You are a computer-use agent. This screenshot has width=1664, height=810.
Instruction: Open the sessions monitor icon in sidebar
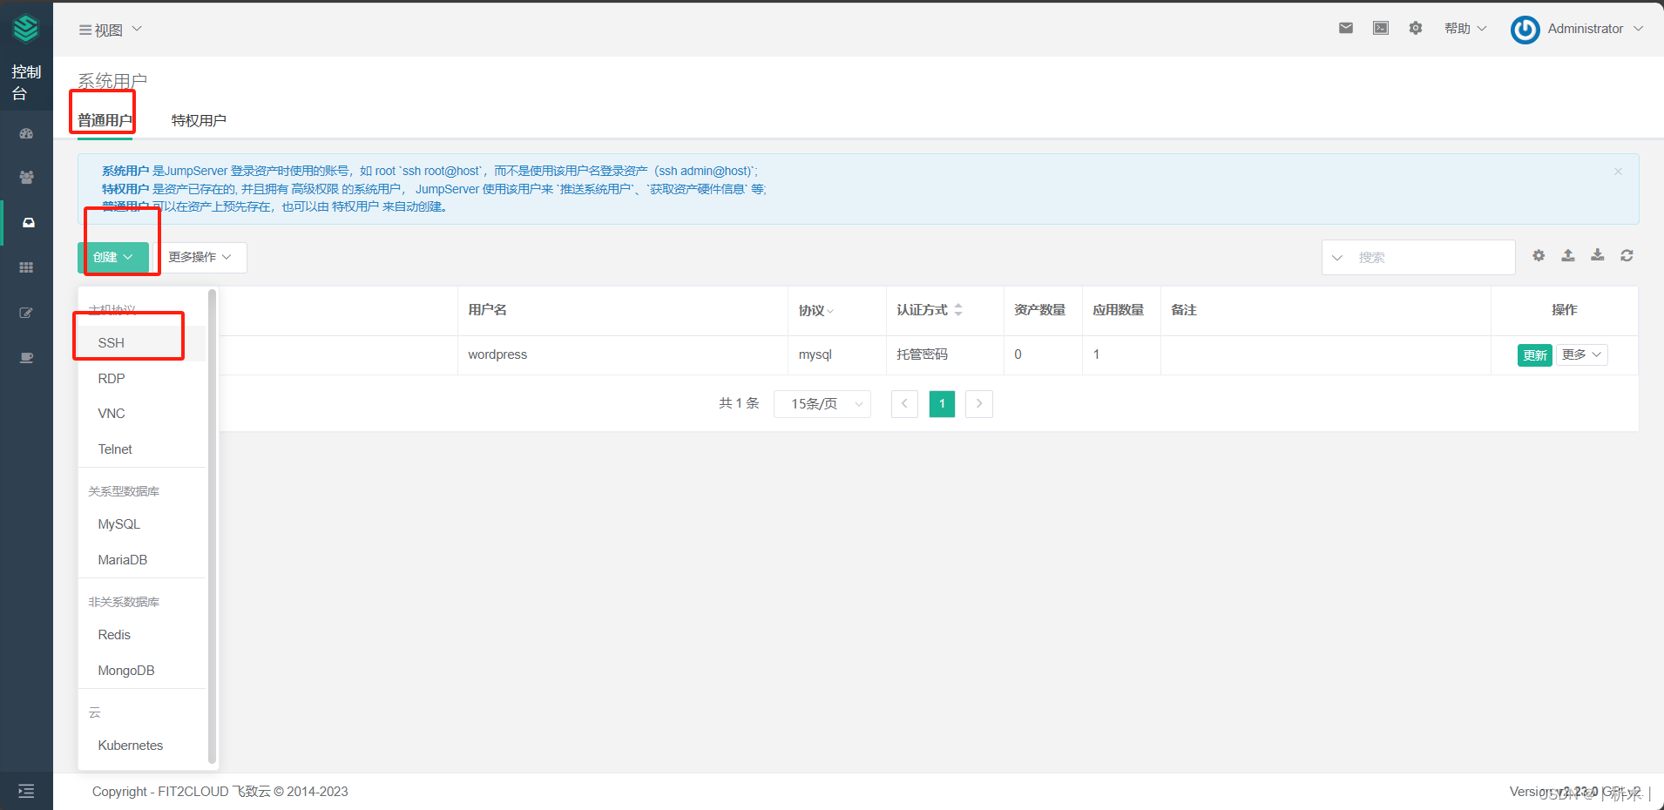click(x=26, y=358)
